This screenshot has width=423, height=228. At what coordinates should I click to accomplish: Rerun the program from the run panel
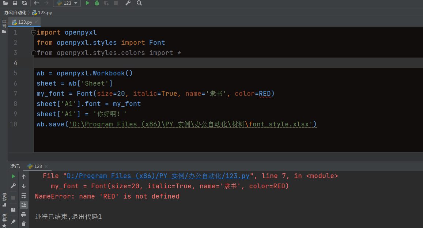[13, 176]
